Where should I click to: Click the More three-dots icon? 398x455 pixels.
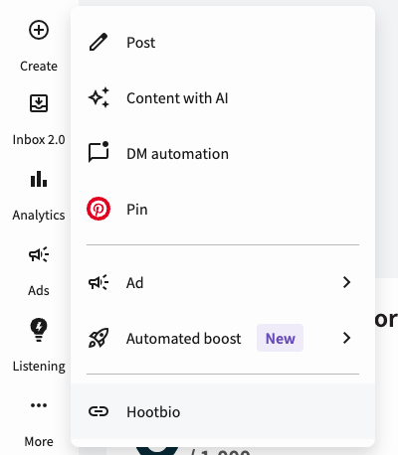(x=39, y=405)
